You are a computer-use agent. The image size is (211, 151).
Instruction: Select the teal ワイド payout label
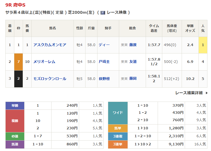(118, 113)
